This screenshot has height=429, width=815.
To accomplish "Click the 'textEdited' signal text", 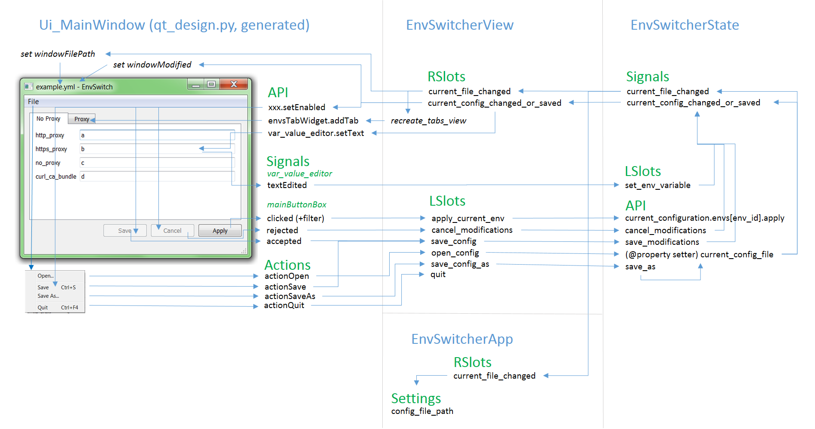I will coord(287,185).
